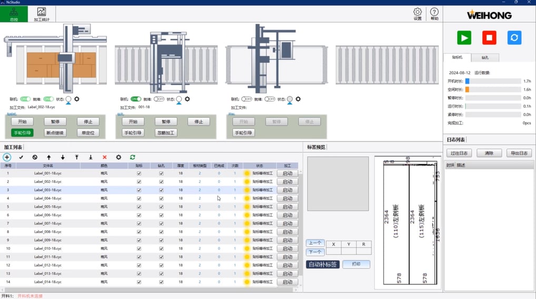
Task: Open 设置 settings gear
Action: point(418,14)
